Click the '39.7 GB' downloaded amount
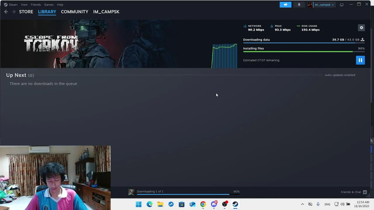This screenshot has width=374, height=210. click(x=338, y=40)
